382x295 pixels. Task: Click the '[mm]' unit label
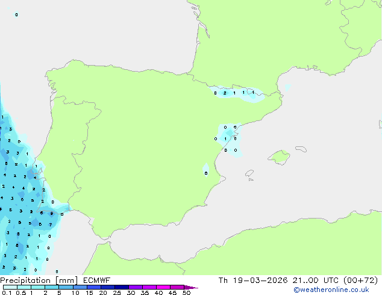pos(66,281)
